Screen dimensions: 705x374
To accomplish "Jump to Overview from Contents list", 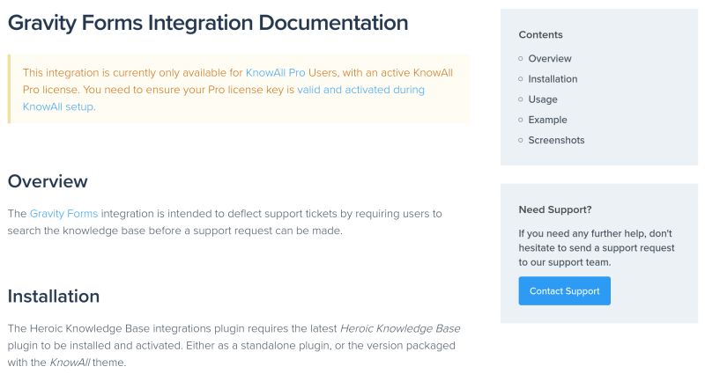I will (550, 59).
